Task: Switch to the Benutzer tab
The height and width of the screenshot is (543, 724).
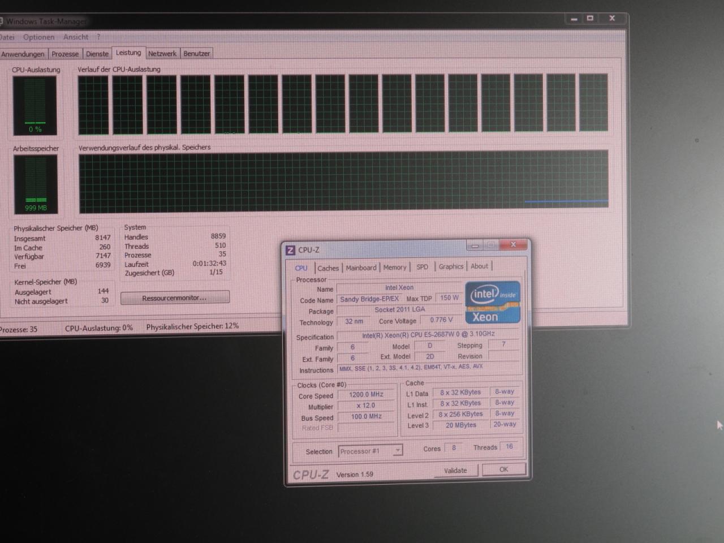Action: click(x=197, y=54)
